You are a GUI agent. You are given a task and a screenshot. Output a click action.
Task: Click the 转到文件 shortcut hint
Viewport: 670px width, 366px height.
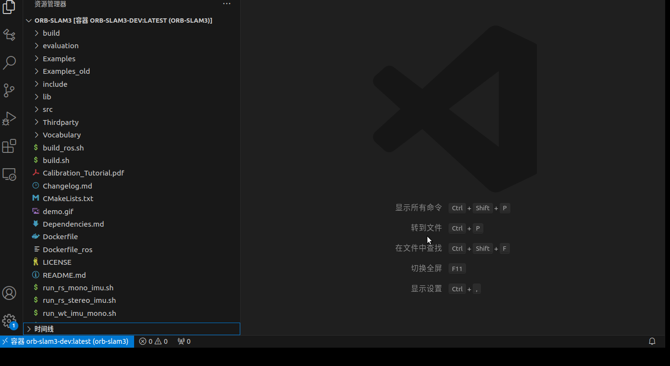pos(426,228)
